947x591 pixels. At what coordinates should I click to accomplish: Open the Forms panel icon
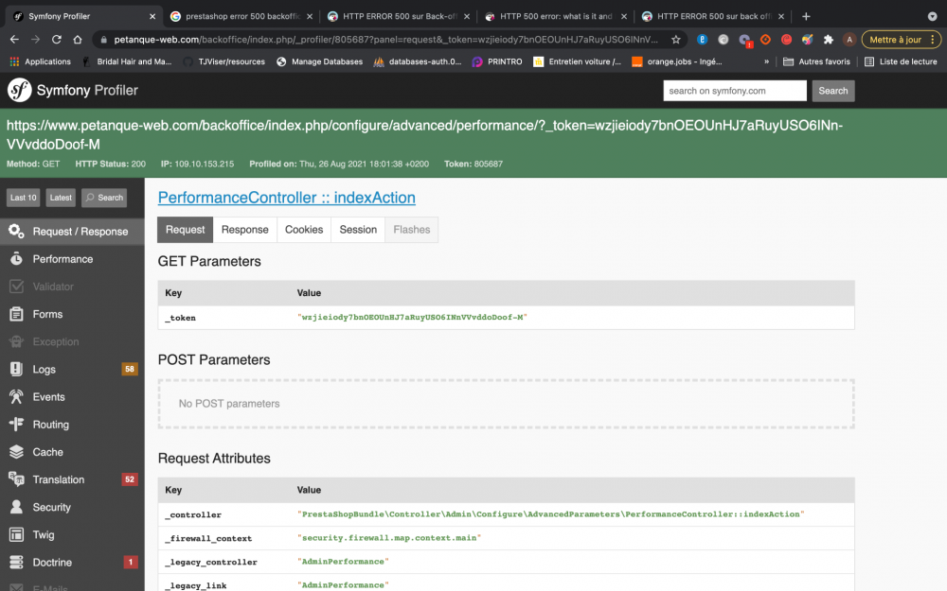pyautogui.click(x=16, y=314)
